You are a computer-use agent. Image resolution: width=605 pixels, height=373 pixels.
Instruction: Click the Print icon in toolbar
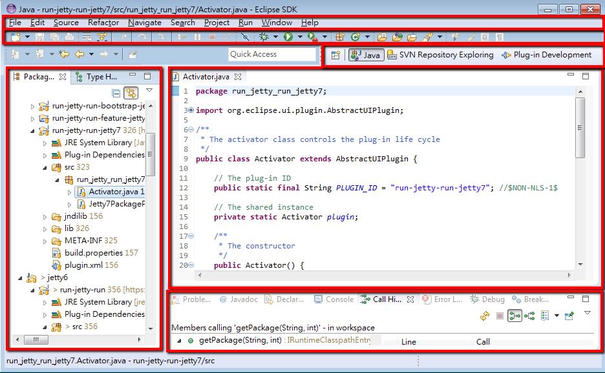69,37
